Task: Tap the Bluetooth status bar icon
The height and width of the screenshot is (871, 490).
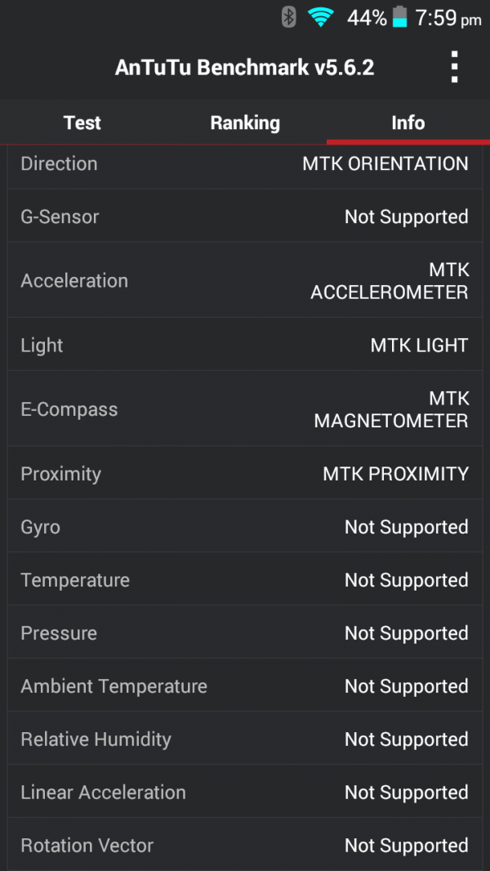Action: 288,17
